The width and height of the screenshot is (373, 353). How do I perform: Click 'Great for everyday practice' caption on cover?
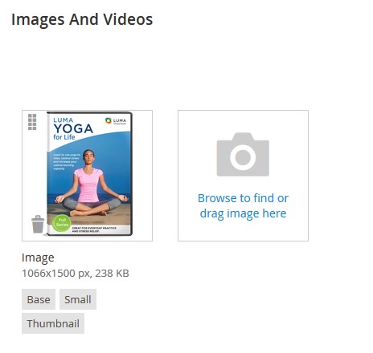tap(94, 229)
